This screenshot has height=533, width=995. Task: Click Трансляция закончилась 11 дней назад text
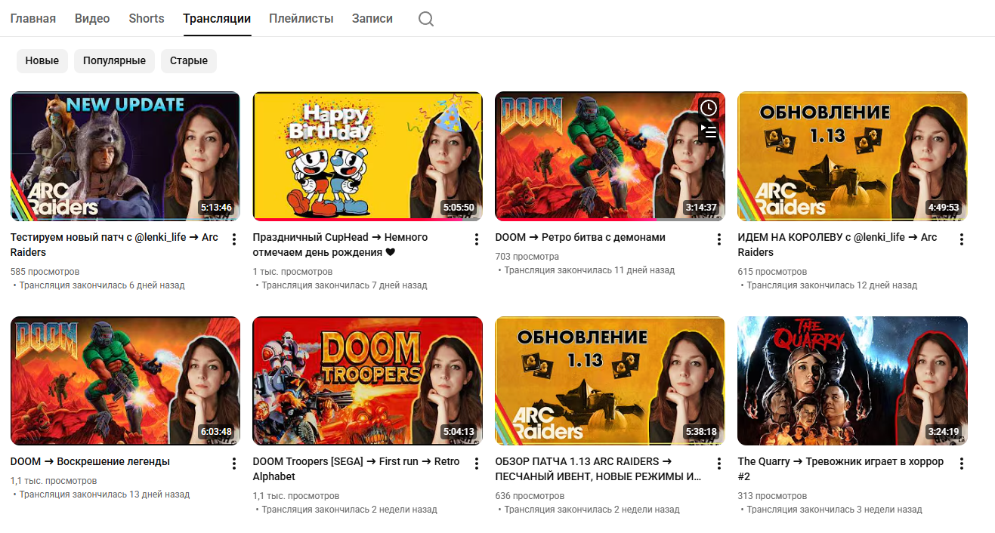(589, 270)
